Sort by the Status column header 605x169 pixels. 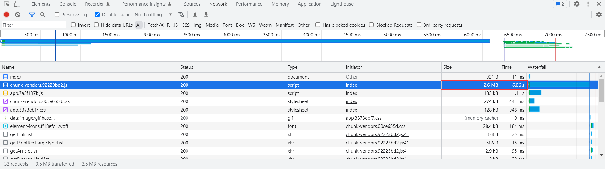pos(232,67)
